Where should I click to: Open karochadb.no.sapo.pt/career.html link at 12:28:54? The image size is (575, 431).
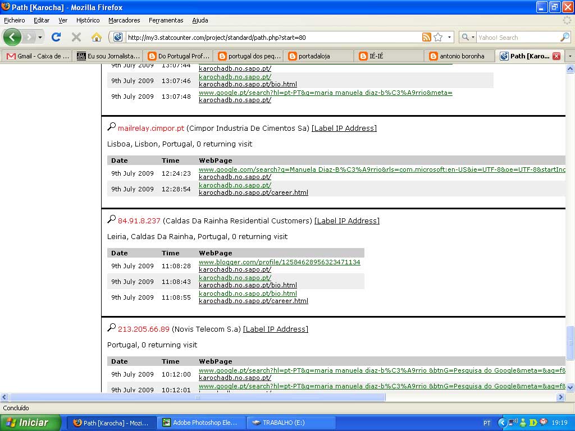pos(253,192)
